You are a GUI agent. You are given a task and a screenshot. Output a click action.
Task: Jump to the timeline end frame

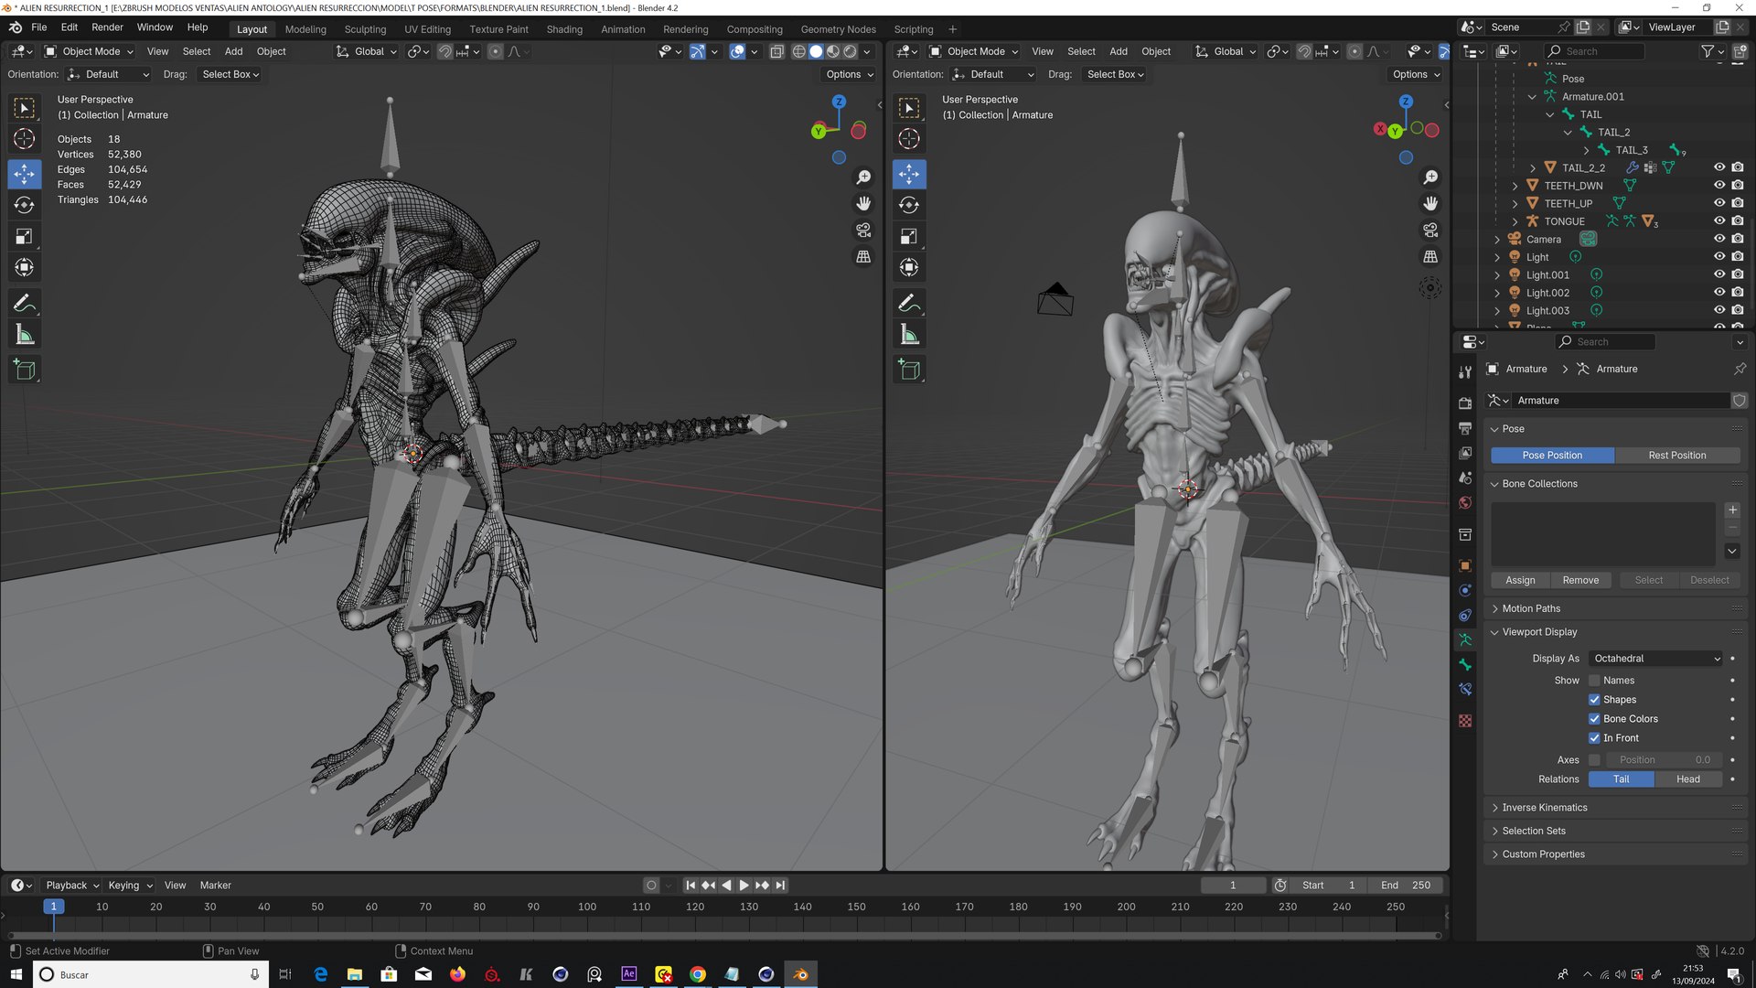(780, 886)
